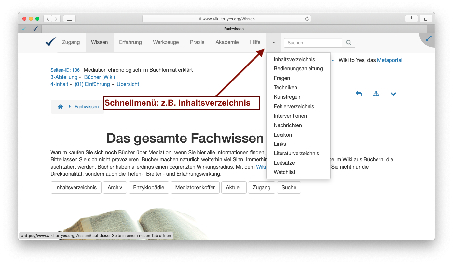Open dropdown caret beside Wiki to Yes

coord(333,61)
